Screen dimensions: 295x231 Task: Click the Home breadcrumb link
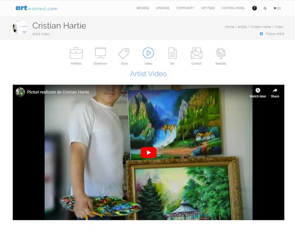[230, 27]
